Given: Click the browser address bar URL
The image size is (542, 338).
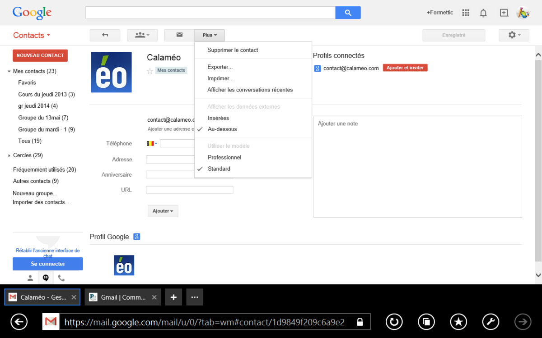Looking at the screenshot, I should click(x=205, y=322).
